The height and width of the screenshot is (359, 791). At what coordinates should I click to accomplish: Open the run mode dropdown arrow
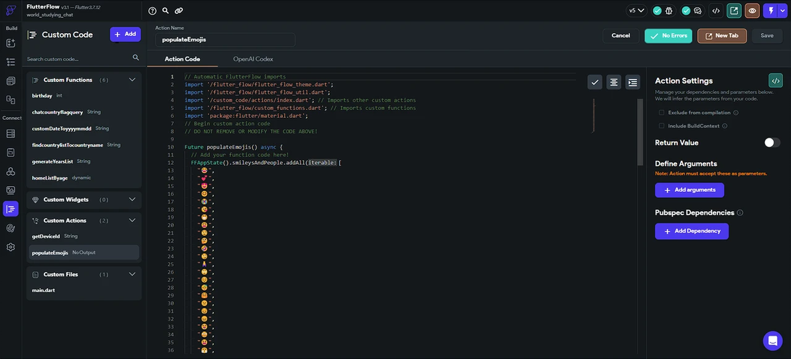[782, 11]
